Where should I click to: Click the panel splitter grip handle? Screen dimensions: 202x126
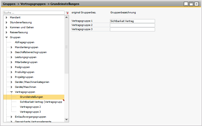[66, 47]
